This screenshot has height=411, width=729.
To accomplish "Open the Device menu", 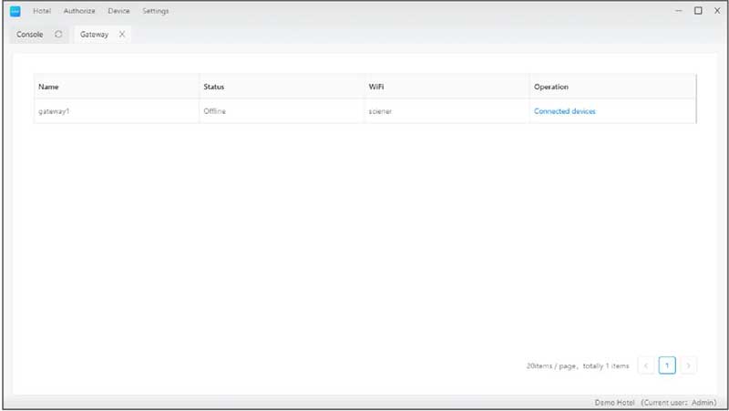I will point(118,11).
